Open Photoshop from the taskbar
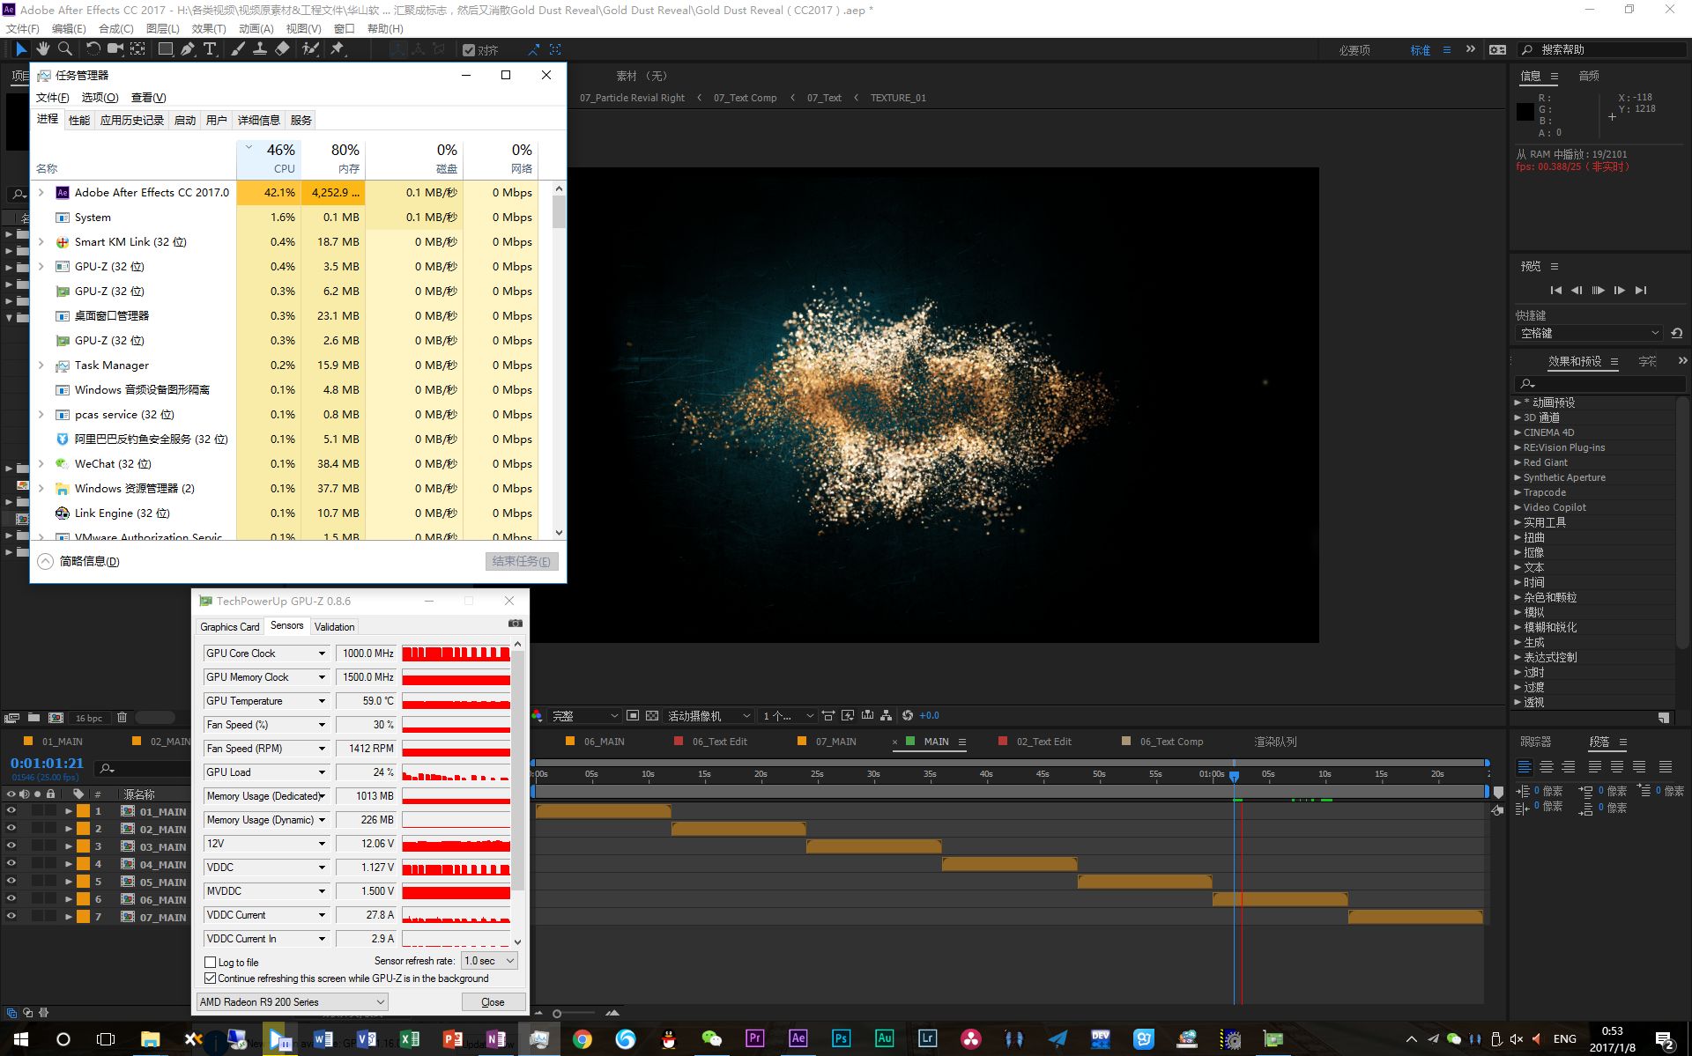The image size is (1692, 1056). point(841,1038)
